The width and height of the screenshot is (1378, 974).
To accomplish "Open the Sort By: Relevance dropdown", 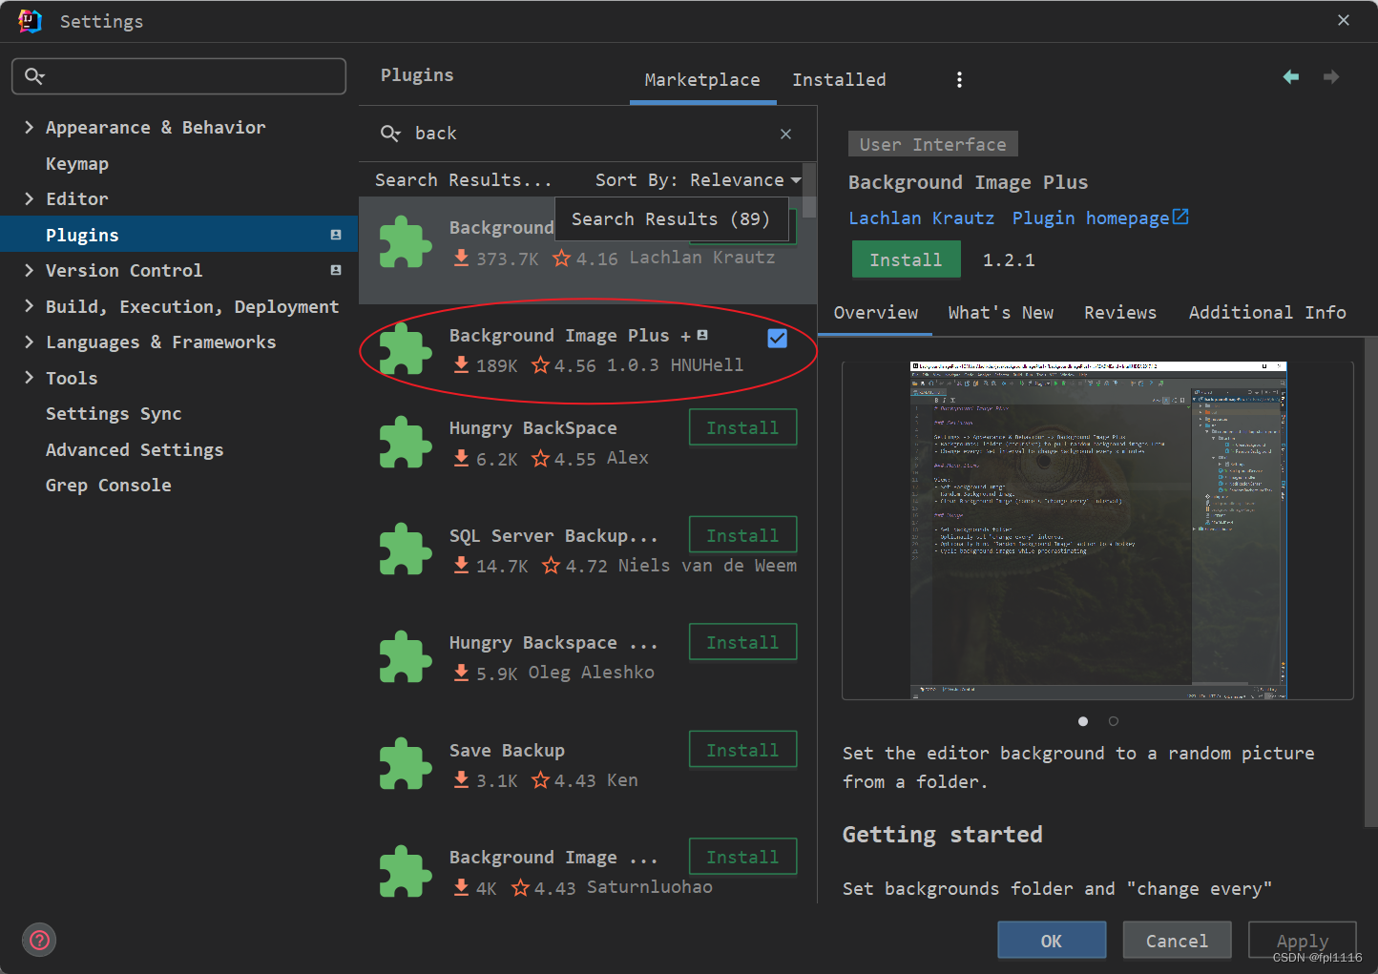I will pos(698,180).
